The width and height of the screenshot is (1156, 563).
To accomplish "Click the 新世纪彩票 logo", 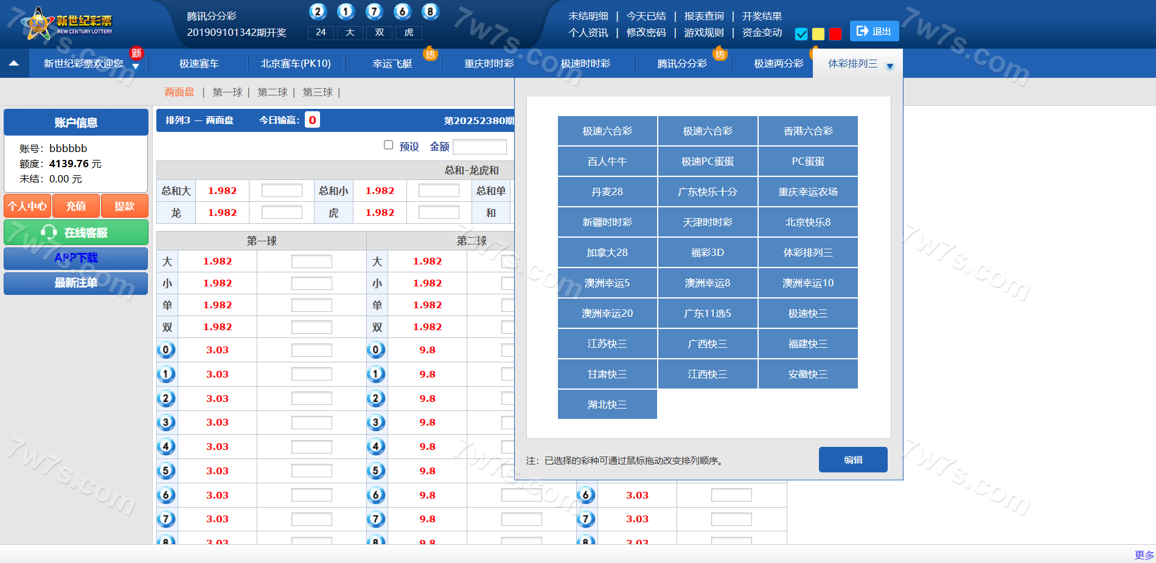I will [x=67, y=24].
